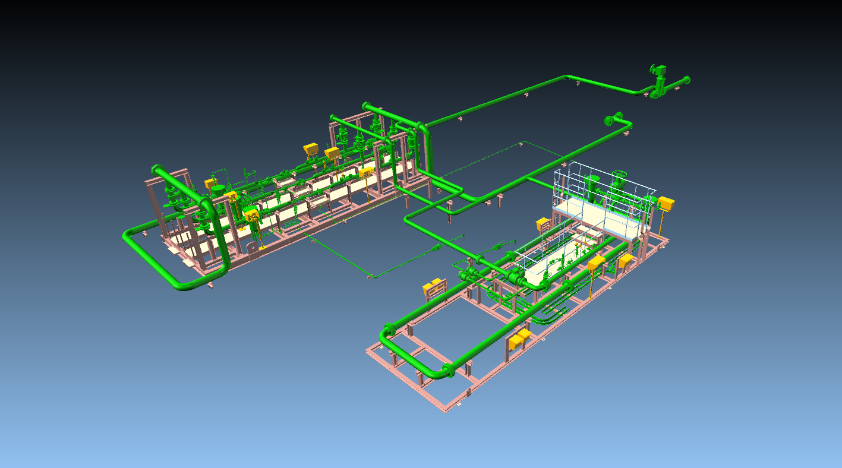Click the large flanged valve at right skid's center
Viewport: 842px width, 468px height.
[516, 276]
